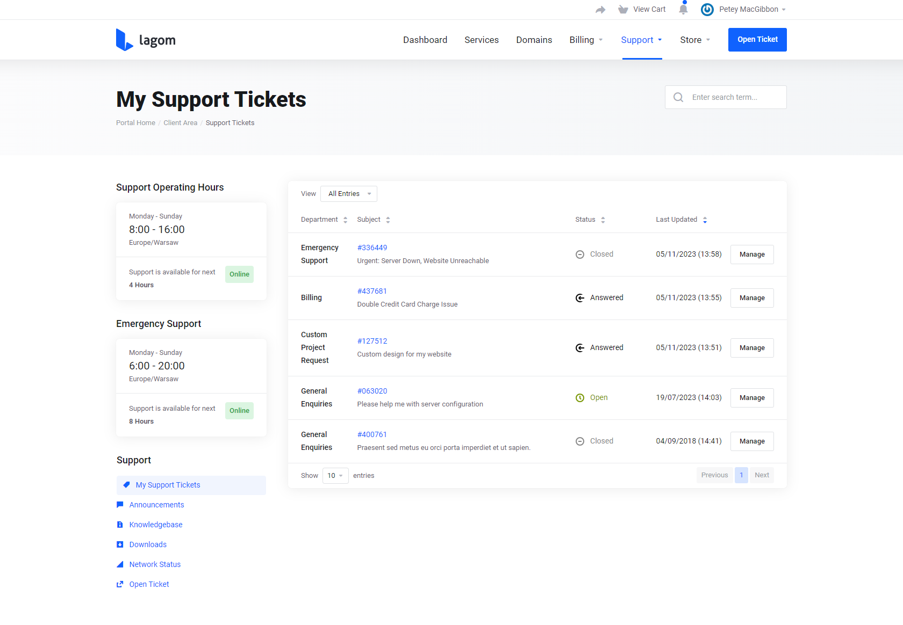Image resolution: width=903 pixels, height=625 pixels.
Task: Click the Portal Home breadcrumb
Action: 135,123
